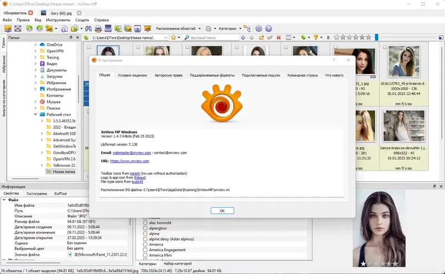Click the screen Capture camera icon

137,28
